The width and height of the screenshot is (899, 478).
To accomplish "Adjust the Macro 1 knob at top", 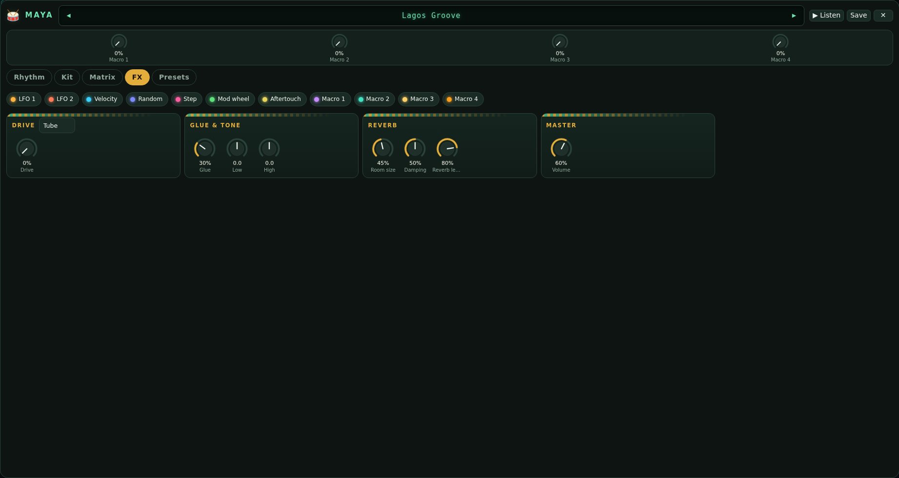I will (119, 42).
